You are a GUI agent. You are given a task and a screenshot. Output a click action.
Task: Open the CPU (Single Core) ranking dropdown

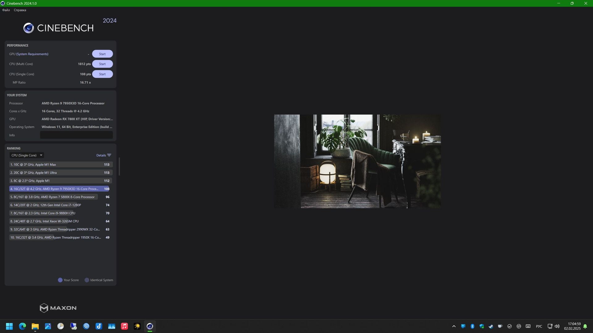[x=27, y=155]
